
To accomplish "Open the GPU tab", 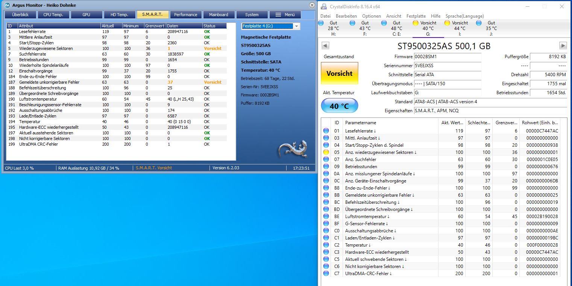I will coord(86,15).
